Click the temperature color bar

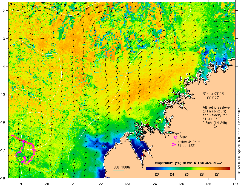coord(188,168)
